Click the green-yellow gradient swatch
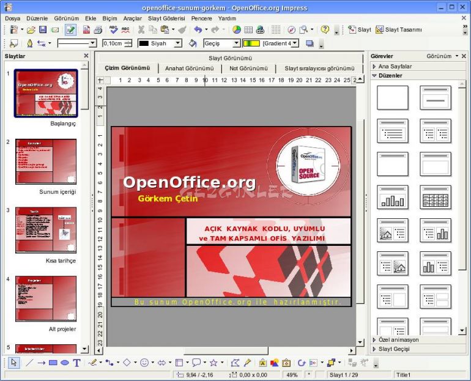Screen dimensions: 471x381 click(x=251, y=43)
